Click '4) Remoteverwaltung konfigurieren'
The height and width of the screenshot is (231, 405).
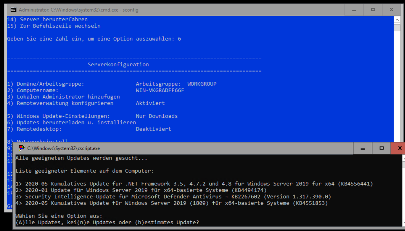tap(60, 103)
